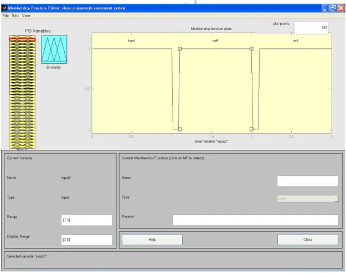Select the 'hard' membership function label
The image size is (346, 273).
(x=131, y=41)
